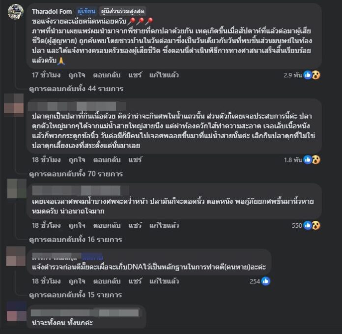Click the like reaction icon beside 2.9 พัน

click(308, 75)
